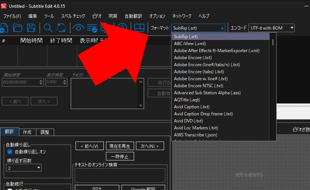
Task: Open 自動翻訳 menu
Action: point(133,16)
